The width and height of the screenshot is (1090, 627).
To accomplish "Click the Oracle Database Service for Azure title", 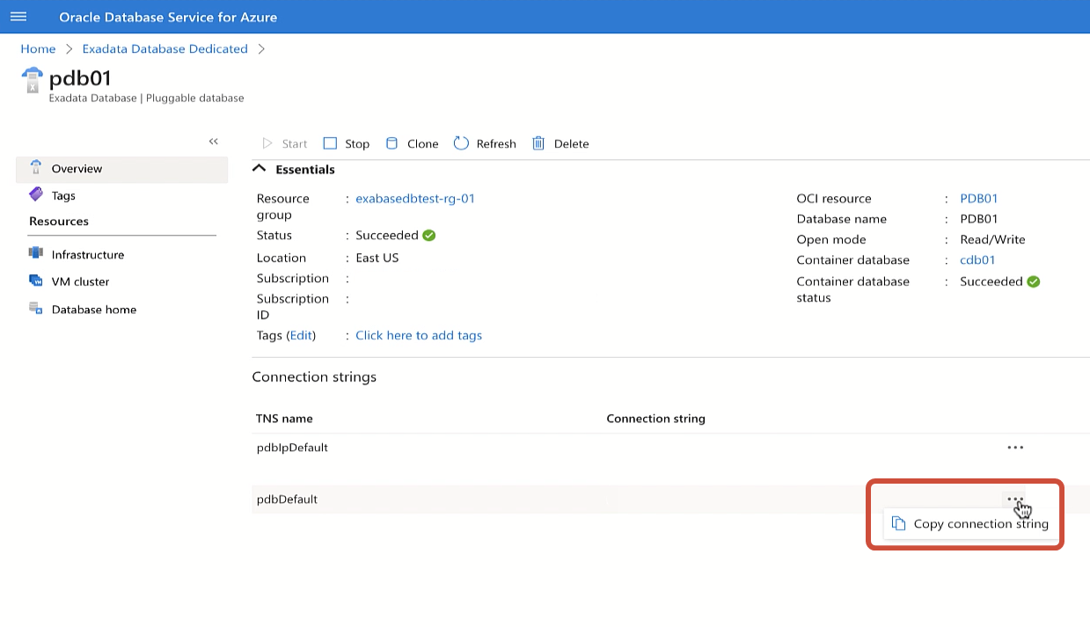I will tap(168, 17).
